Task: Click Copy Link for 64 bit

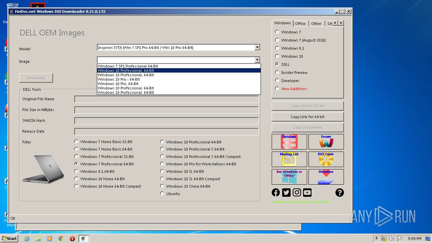Action: [307, 117]
